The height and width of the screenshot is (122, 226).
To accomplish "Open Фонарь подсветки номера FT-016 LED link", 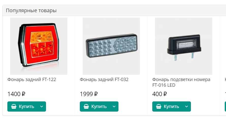I will click(x=181, y=82).
